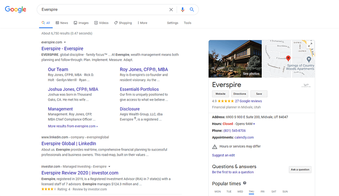The height and width of the screenshot is (196, 339).
Task: Click phone number (801) 545-8706
Action: pos(234,131)
